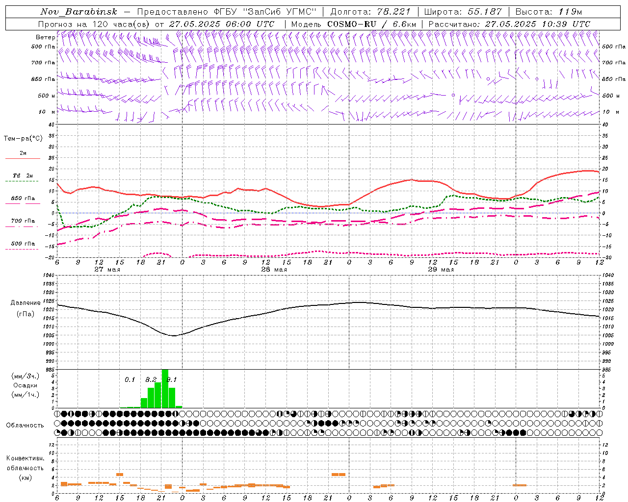Select the 27 мая date label
628x502 pixels.
(107, 270)
